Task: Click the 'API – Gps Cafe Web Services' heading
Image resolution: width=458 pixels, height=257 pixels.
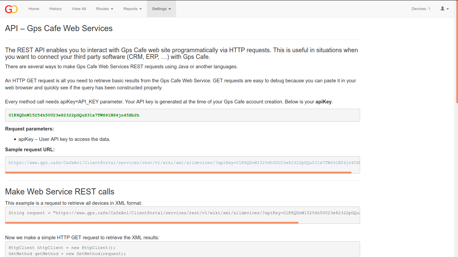Action: point(59,28)
